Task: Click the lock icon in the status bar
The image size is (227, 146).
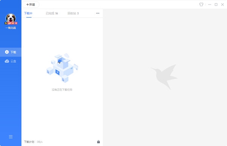Action: (x=98, y=142)
